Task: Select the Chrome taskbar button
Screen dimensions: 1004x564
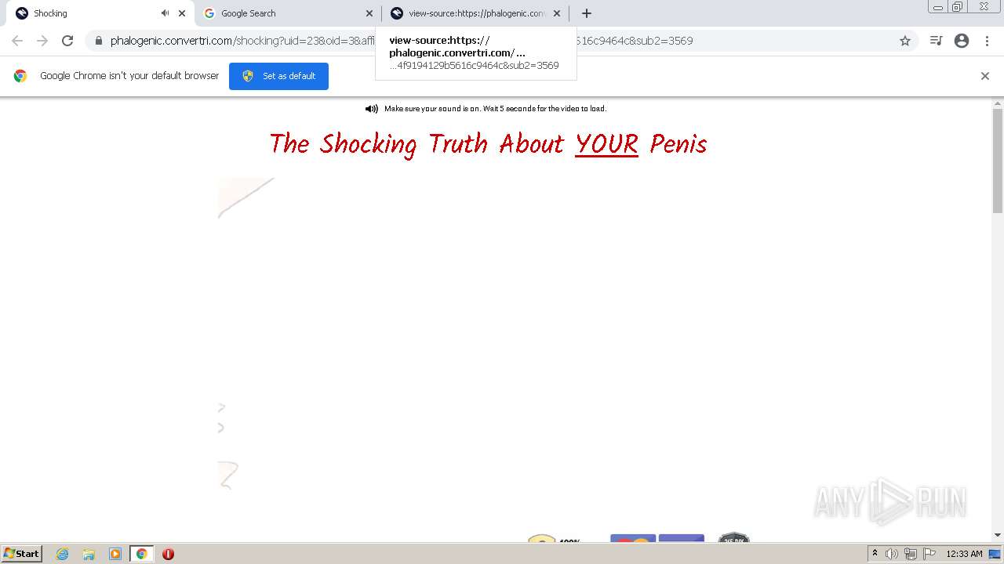Action: pos(142,554)
